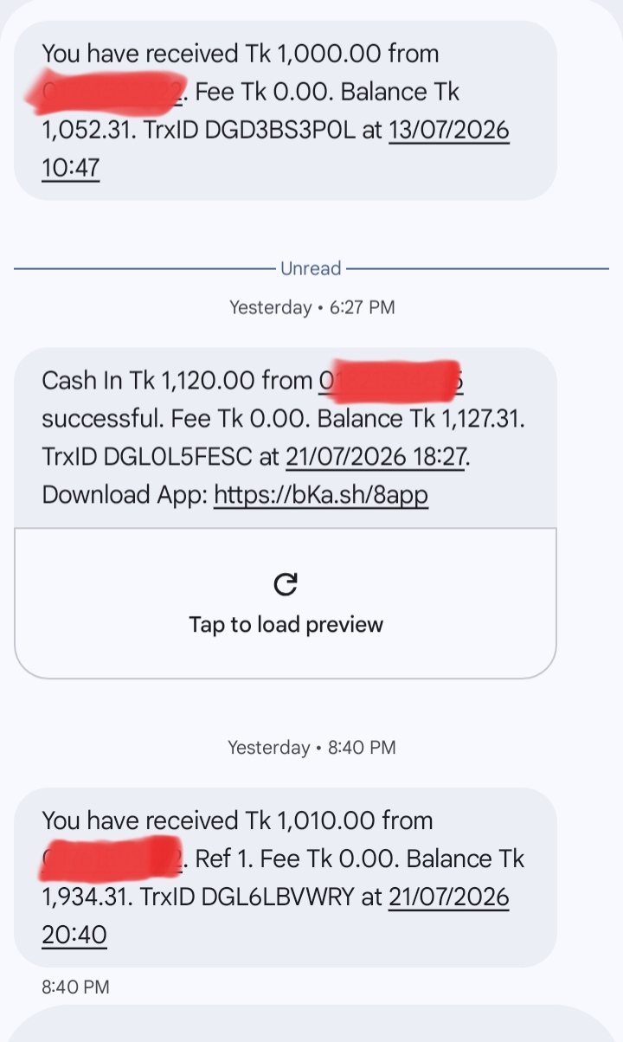Tap the underlined 10:47 time text

(71, 168)
